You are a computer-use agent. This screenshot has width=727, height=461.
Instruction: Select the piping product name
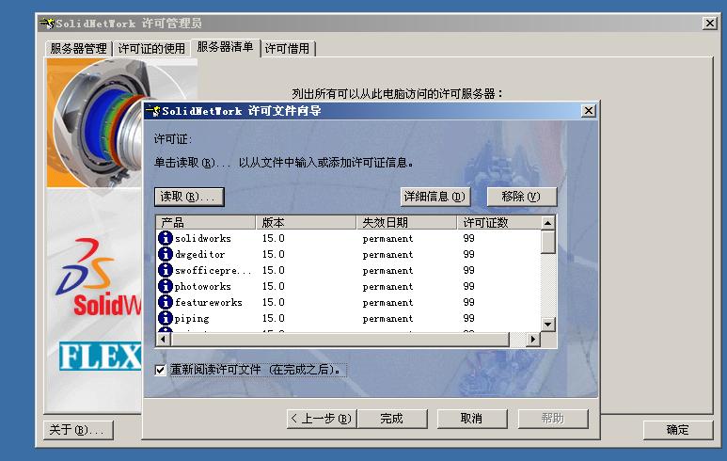click(x=192, y=319)
